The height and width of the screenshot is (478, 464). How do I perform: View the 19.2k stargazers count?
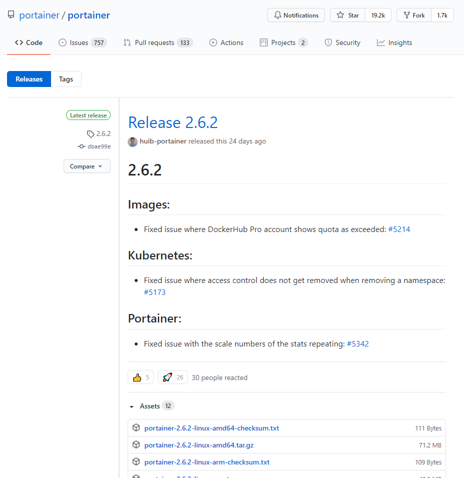click(x=378, y=15)
